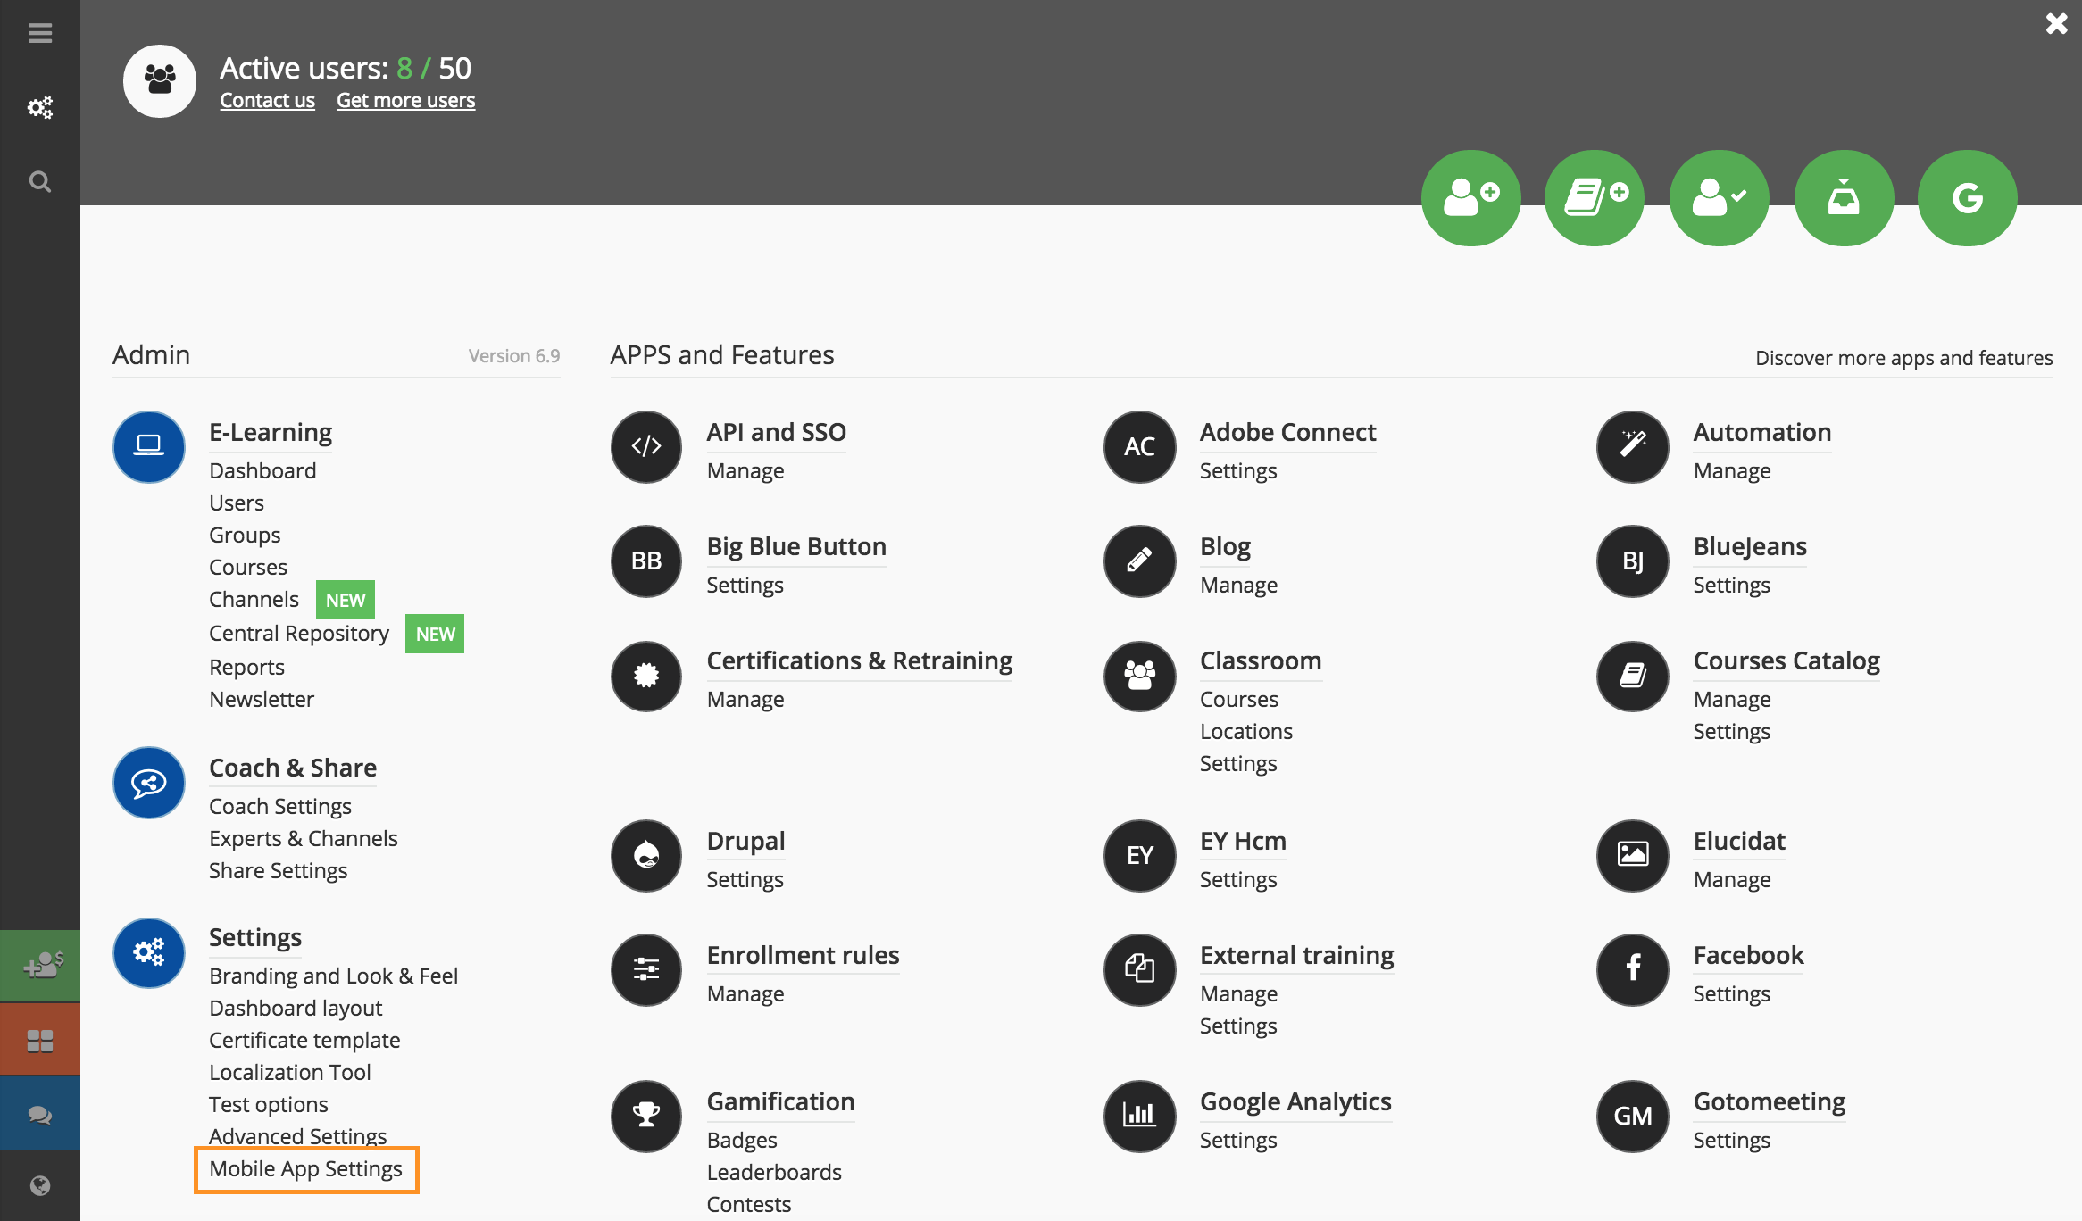Click the Drupal app icon
The width and height of the screenshot is (2082, 1221).
(x=646, y=855)
